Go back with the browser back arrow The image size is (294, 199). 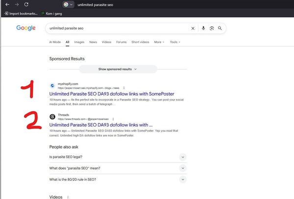[x=7, y=4]
